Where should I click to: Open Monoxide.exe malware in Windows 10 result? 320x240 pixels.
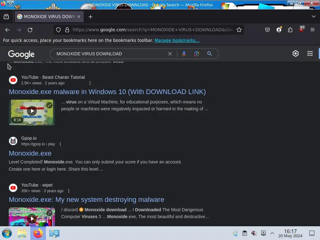point(107,92)
